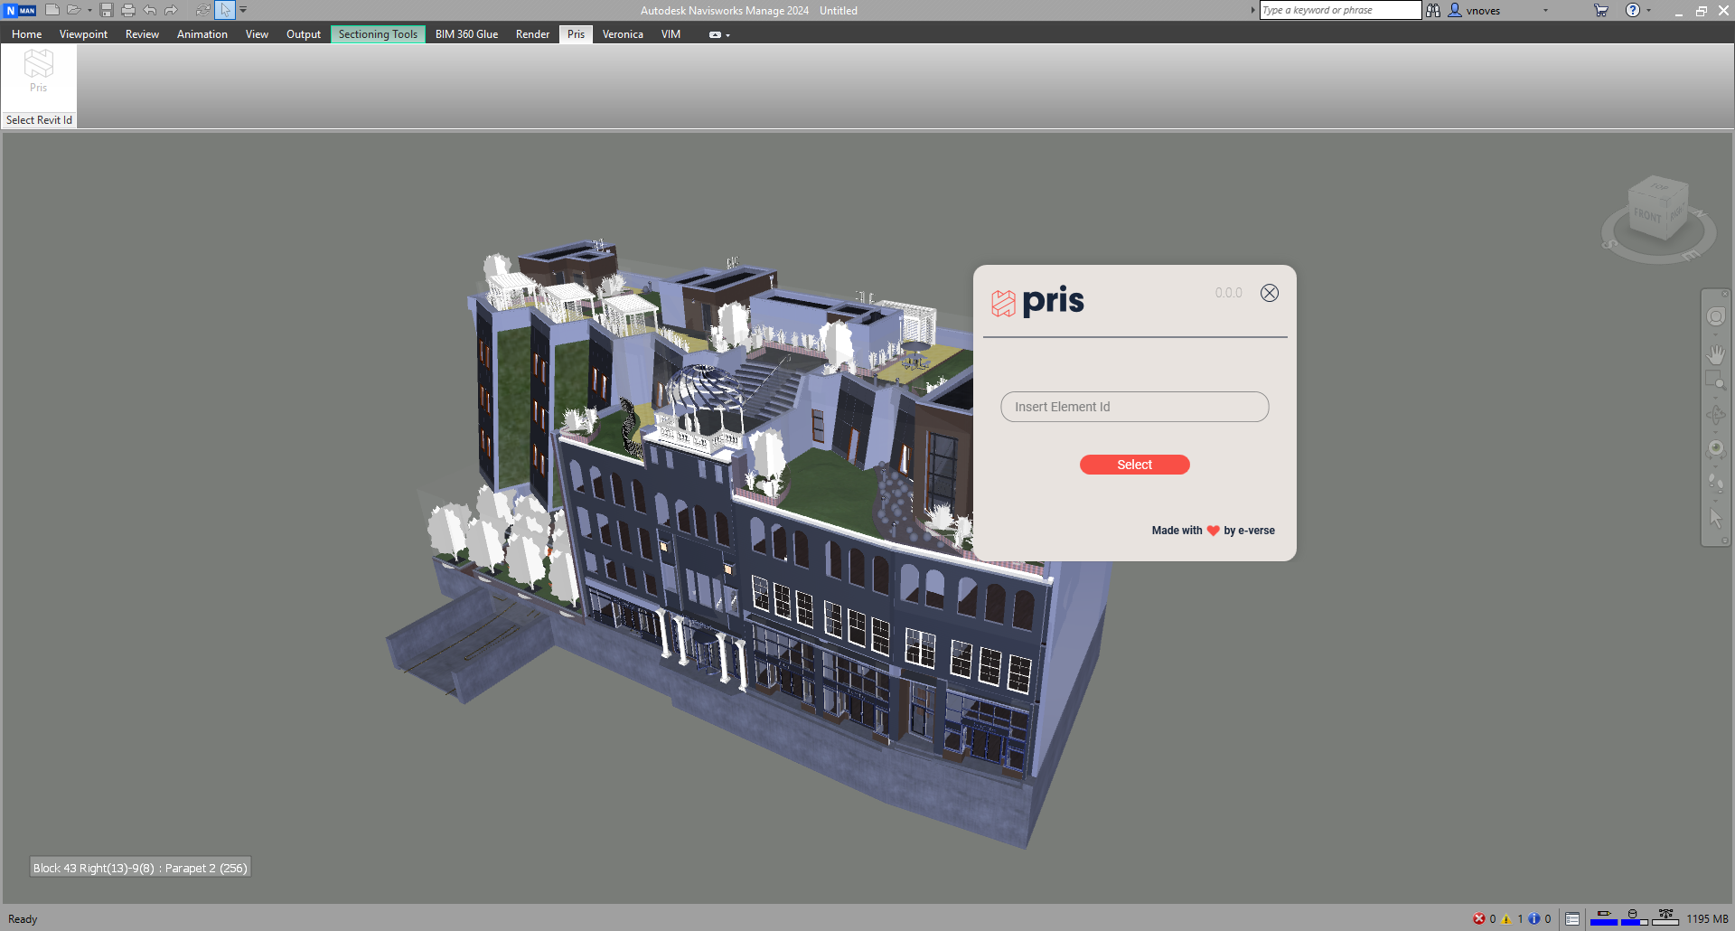Expand the vnoves user account dropdown
Image resolution: width=1735 pixels, height=931 pixels.
1545,11
